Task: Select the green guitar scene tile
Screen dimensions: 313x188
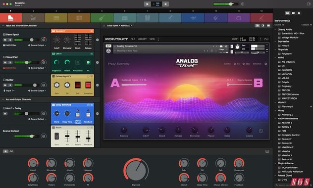Action: click(102, 18)
